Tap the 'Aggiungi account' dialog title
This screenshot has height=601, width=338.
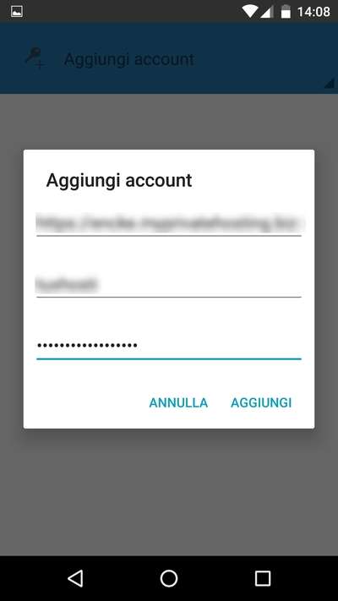click(119, 180)
